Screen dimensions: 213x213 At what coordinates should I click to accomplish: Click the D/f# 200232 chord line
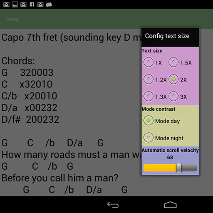coord(30,119)
